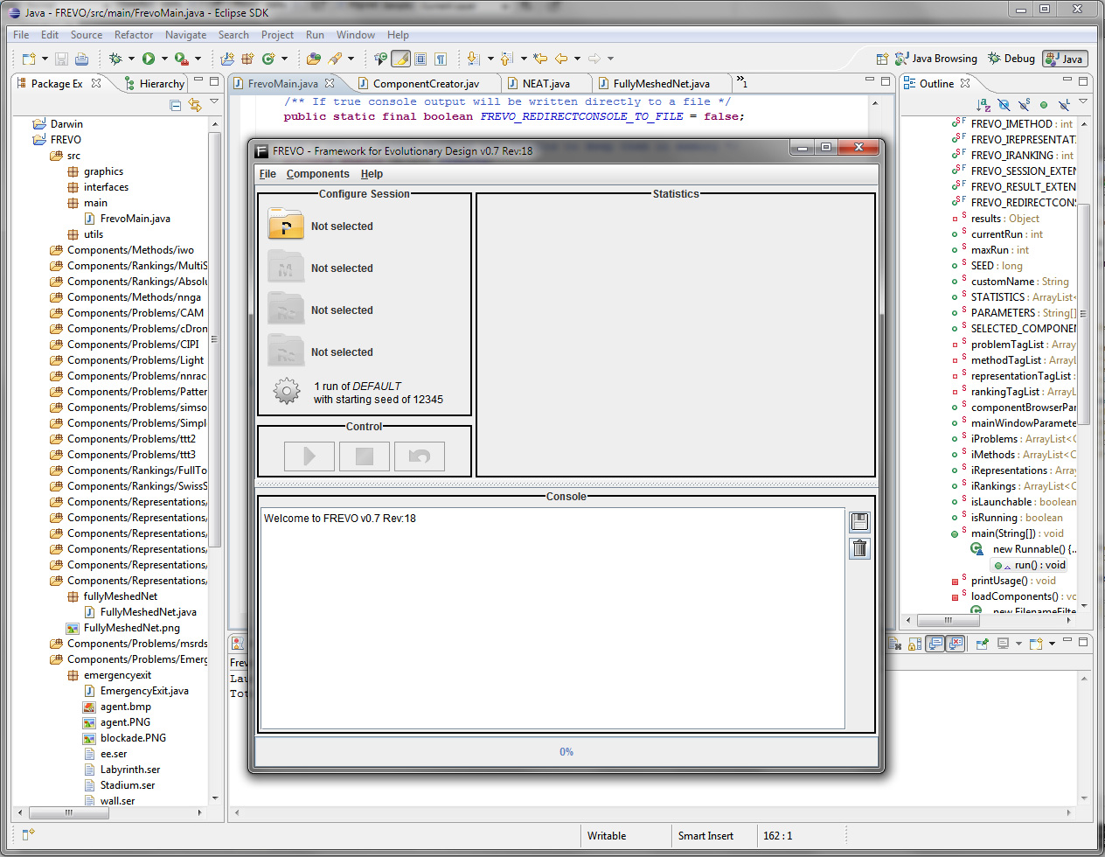
Task: Switch to the Hierarchy view tab
Action: [154, 84]
